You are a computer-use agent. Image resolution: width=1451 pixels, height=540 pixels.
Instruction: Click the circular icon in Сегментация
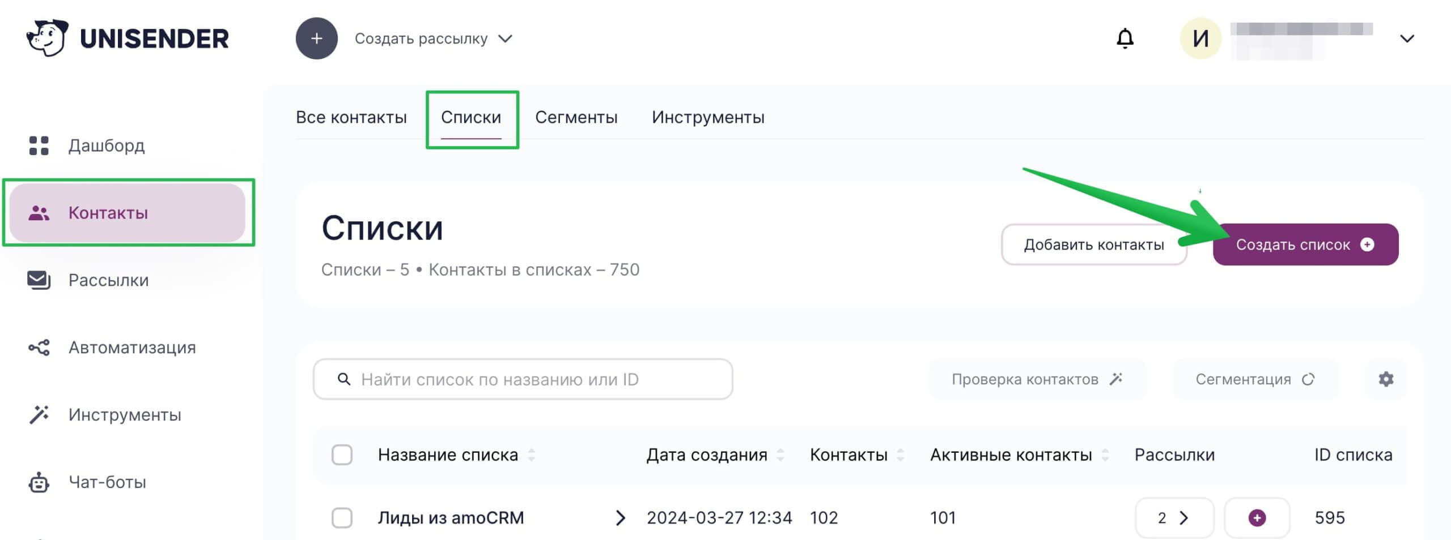1308,379
